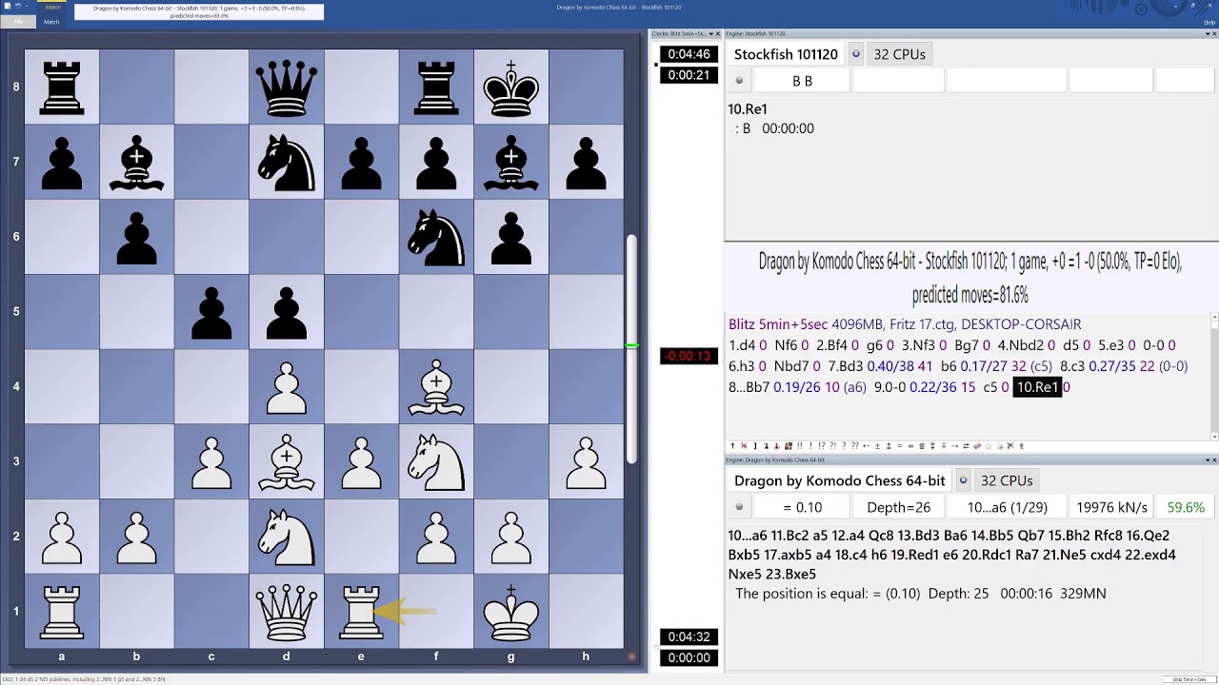Click the upper Match title tab
The image size is (1219, 685).
tap(53, 7)
